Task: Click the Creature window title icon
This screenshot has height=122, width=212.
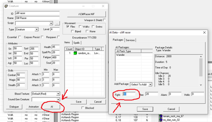Action: pyautogui.click(x=6, y=6)
